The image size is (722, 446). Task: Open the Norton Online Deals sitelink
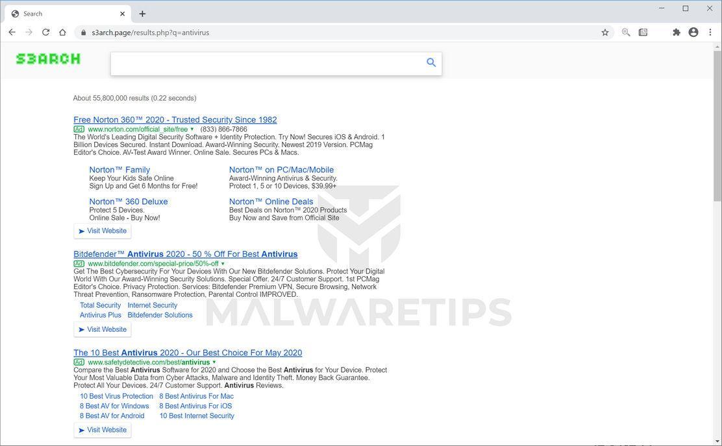pos(271,202)
